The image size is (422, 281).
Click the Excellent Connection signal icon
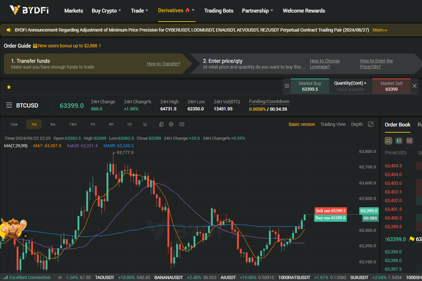5,277
